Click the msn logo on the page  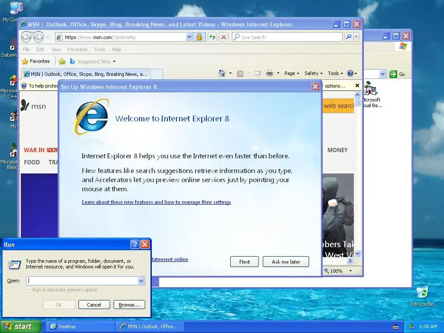pos(33,106)
